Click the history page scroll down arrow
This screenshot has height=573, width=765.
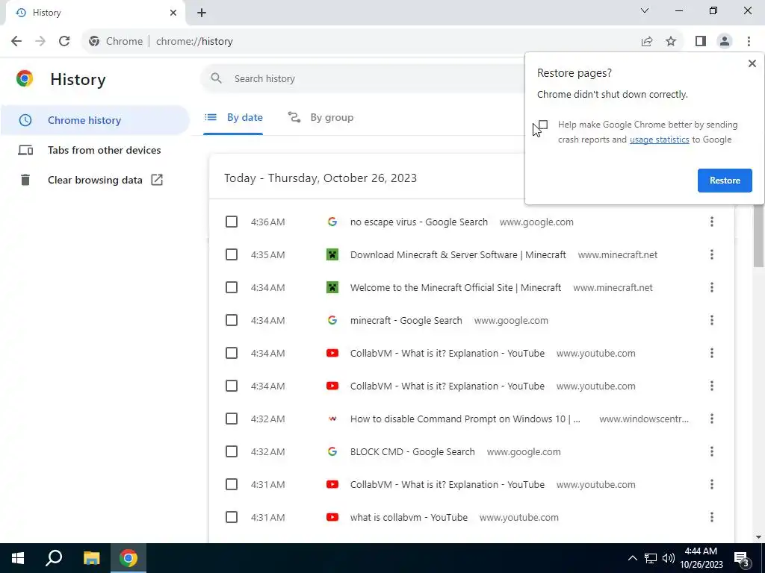pos(758,536)
